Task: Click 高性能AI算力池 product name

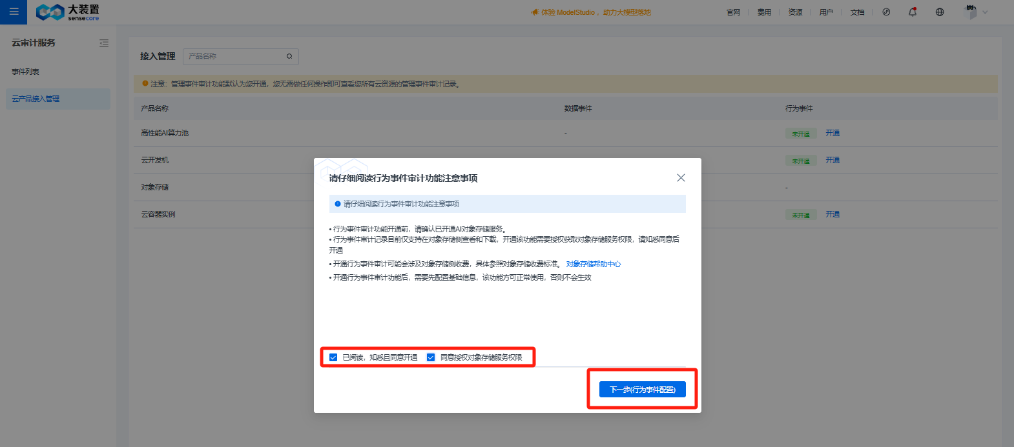Action: point(165,133)
